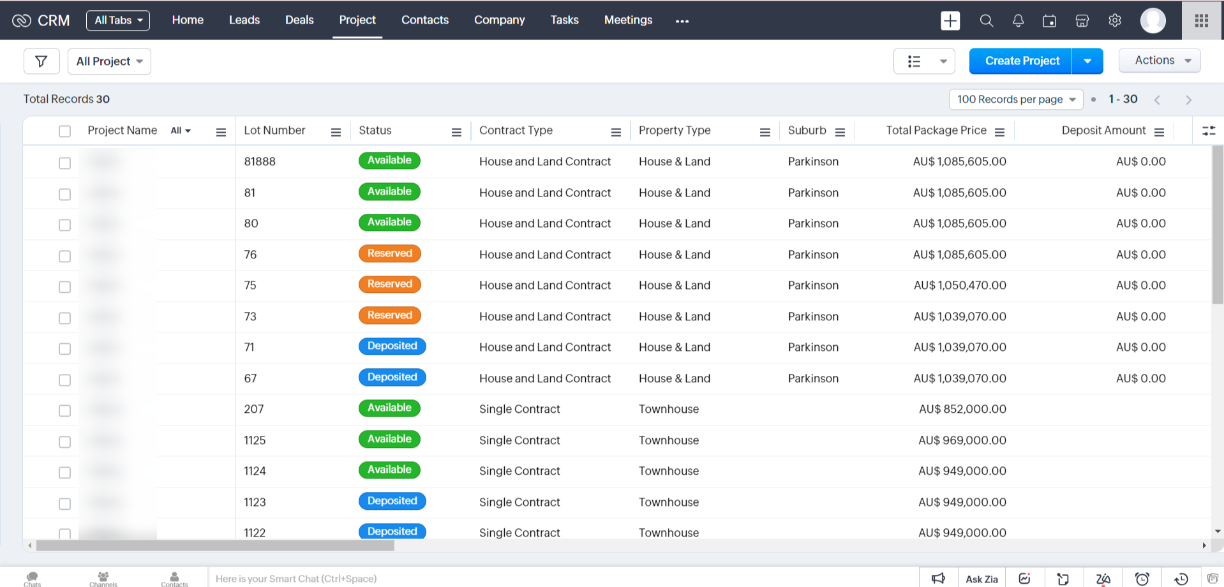
Task: Open Status column menu icon
Action: (x=456, y=132)
